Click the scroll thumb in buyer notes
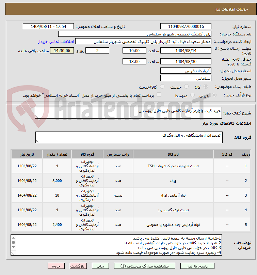Image resolution: width=257 pixels, height=275 pixels. coord(14,242)
